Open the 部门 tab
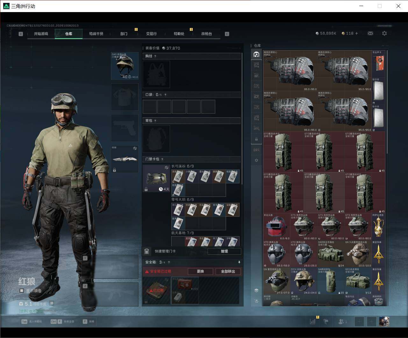408x338 pixels. pos(124,34)
